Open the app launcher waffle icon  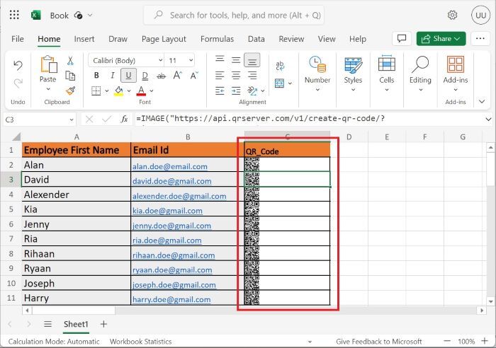pos(14,15)
